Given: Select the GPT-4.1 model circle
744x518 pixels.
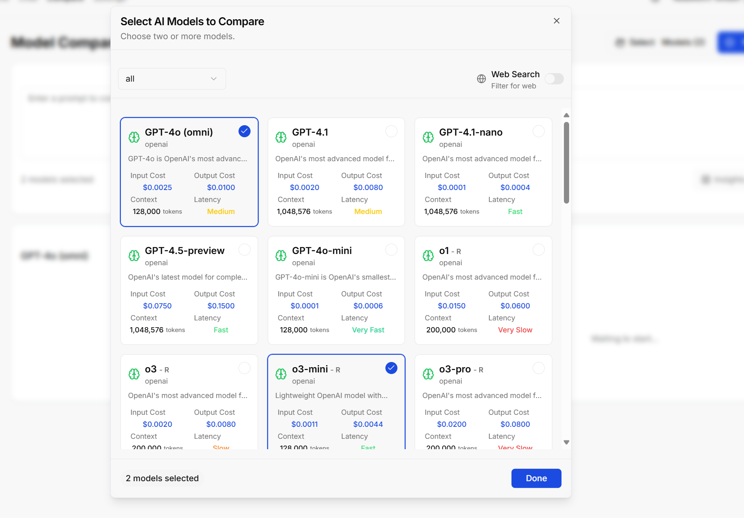Looking at the screenshot, I should 391,131.
